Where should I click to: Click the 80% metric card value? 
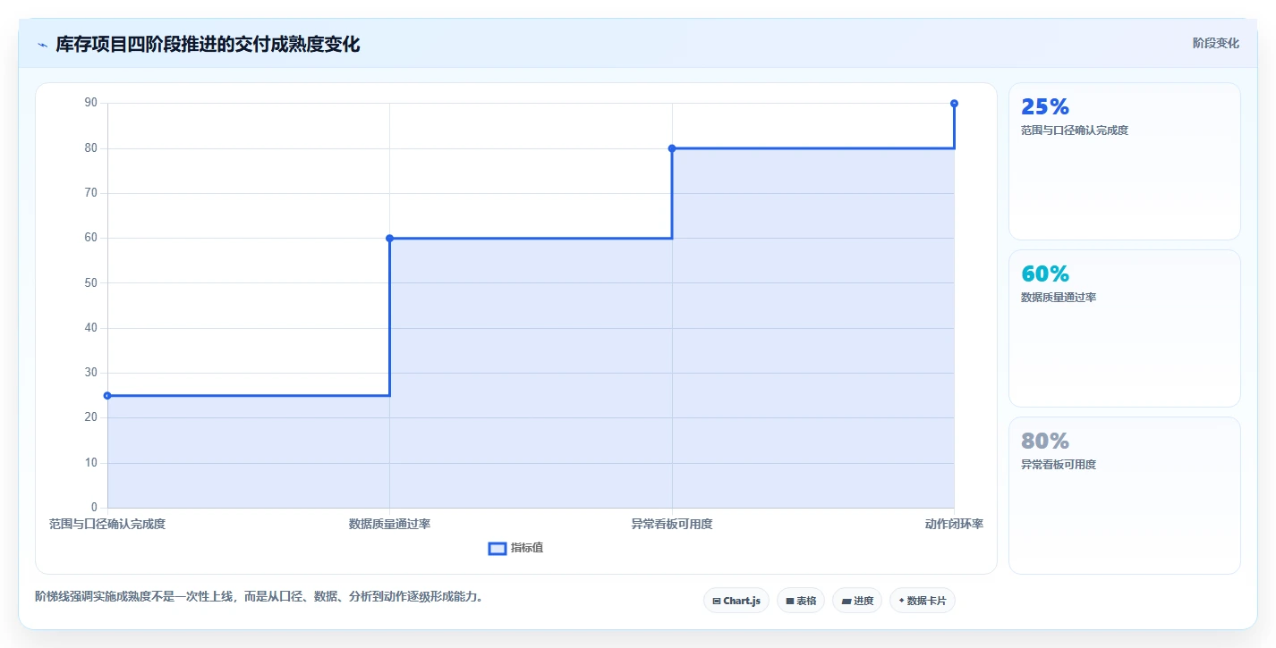coord(1045,441)
